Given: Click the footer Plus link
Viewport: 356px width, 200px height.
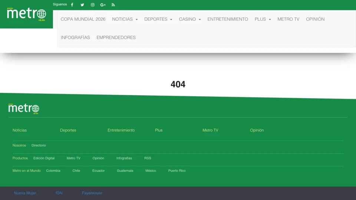Looking at the screenshot, I should tap(159, 130).
